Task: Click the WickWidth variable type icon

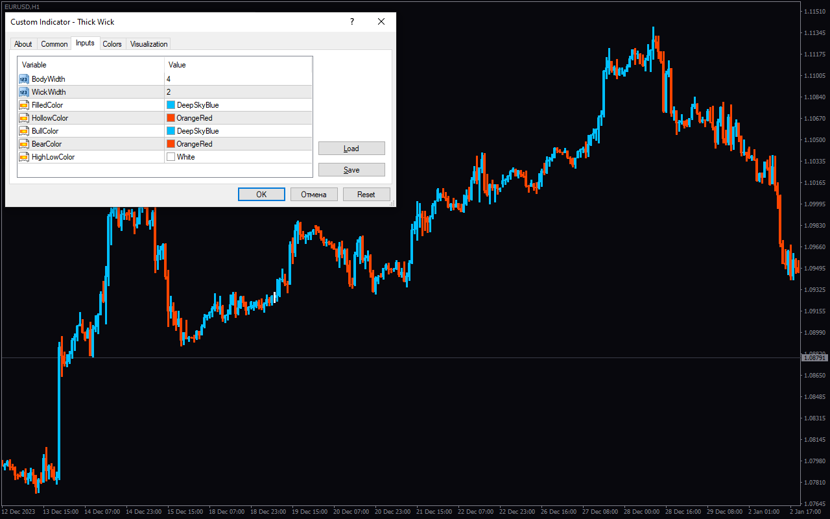Action: click(x=24, y=92)
